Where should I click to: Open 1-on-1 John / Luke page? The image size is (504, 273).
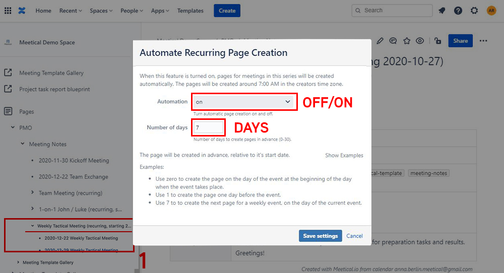[x=80, y=210]
